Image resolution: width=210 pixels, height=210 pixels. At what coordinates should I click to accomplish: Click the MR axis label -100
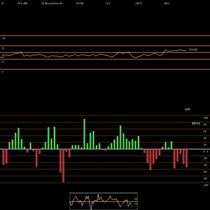tap(206, 185)
